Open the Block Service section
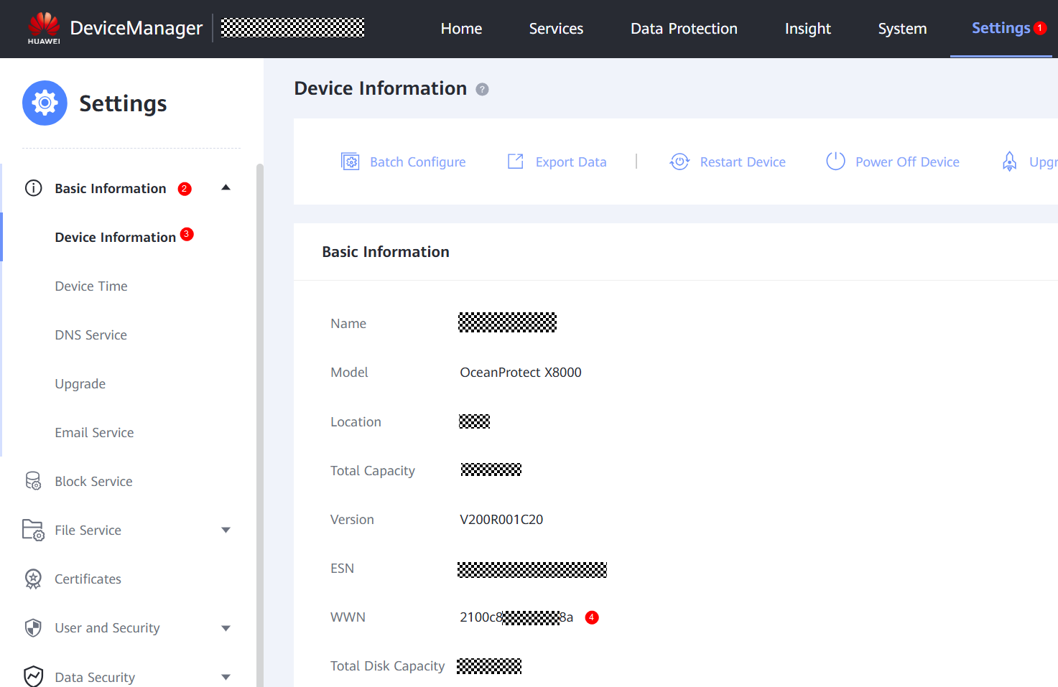This screenshot has width=1058, height=687. pyautogui.click(x=93, y=481)
